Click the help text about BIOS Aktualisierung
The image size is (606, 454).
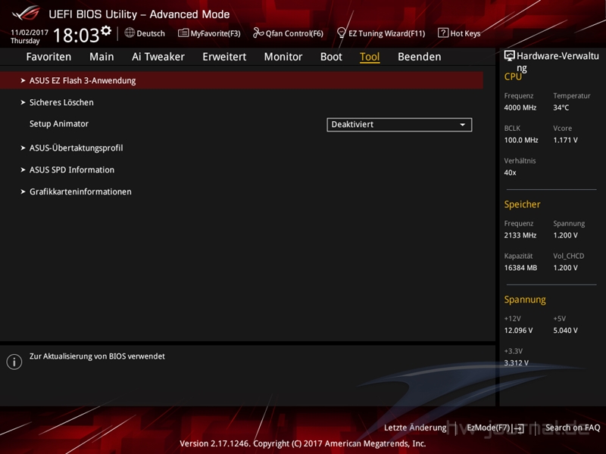[97, 356]
